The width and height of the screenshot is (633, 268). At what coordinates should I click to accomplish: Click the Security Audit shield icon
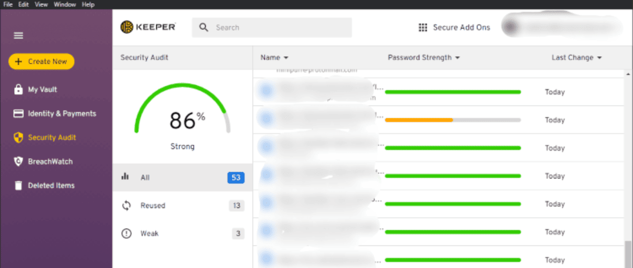(x=18, y=137)
